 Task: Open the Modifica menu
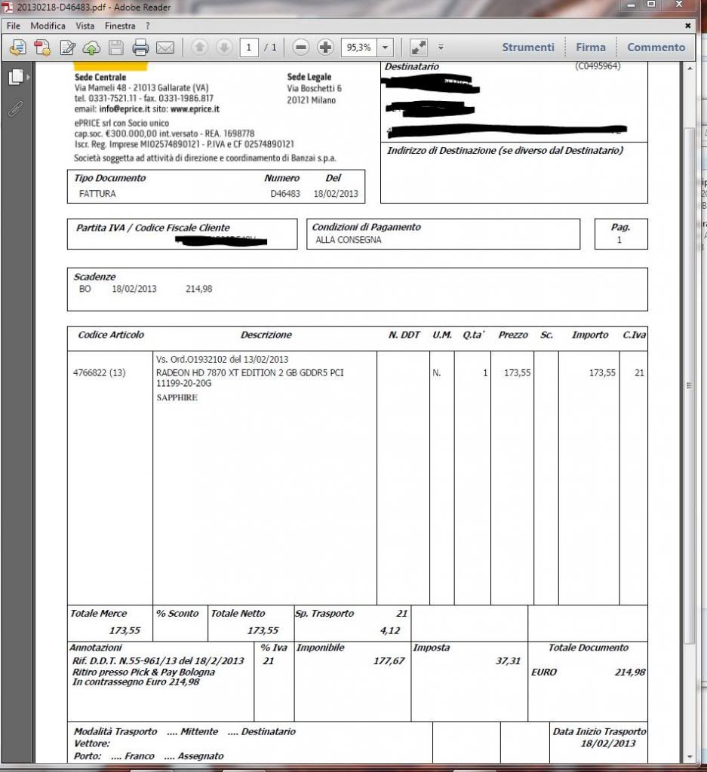[x=48, y=26]
